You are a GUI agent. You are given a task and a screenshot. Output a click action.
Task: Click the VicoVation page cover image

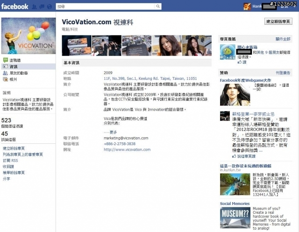pyautogui.click(x=28, y=36)
